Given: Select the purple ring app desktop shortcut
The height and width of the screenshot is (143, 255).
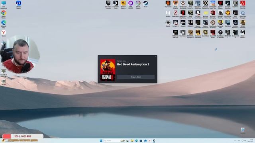Looking at the screenshot, I should pos(131,3).
